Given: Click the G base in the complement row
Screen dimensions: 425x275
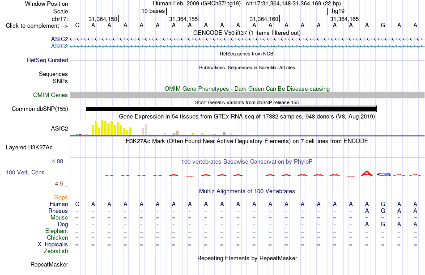Looking at the screenshot, I should pos(383,25).
